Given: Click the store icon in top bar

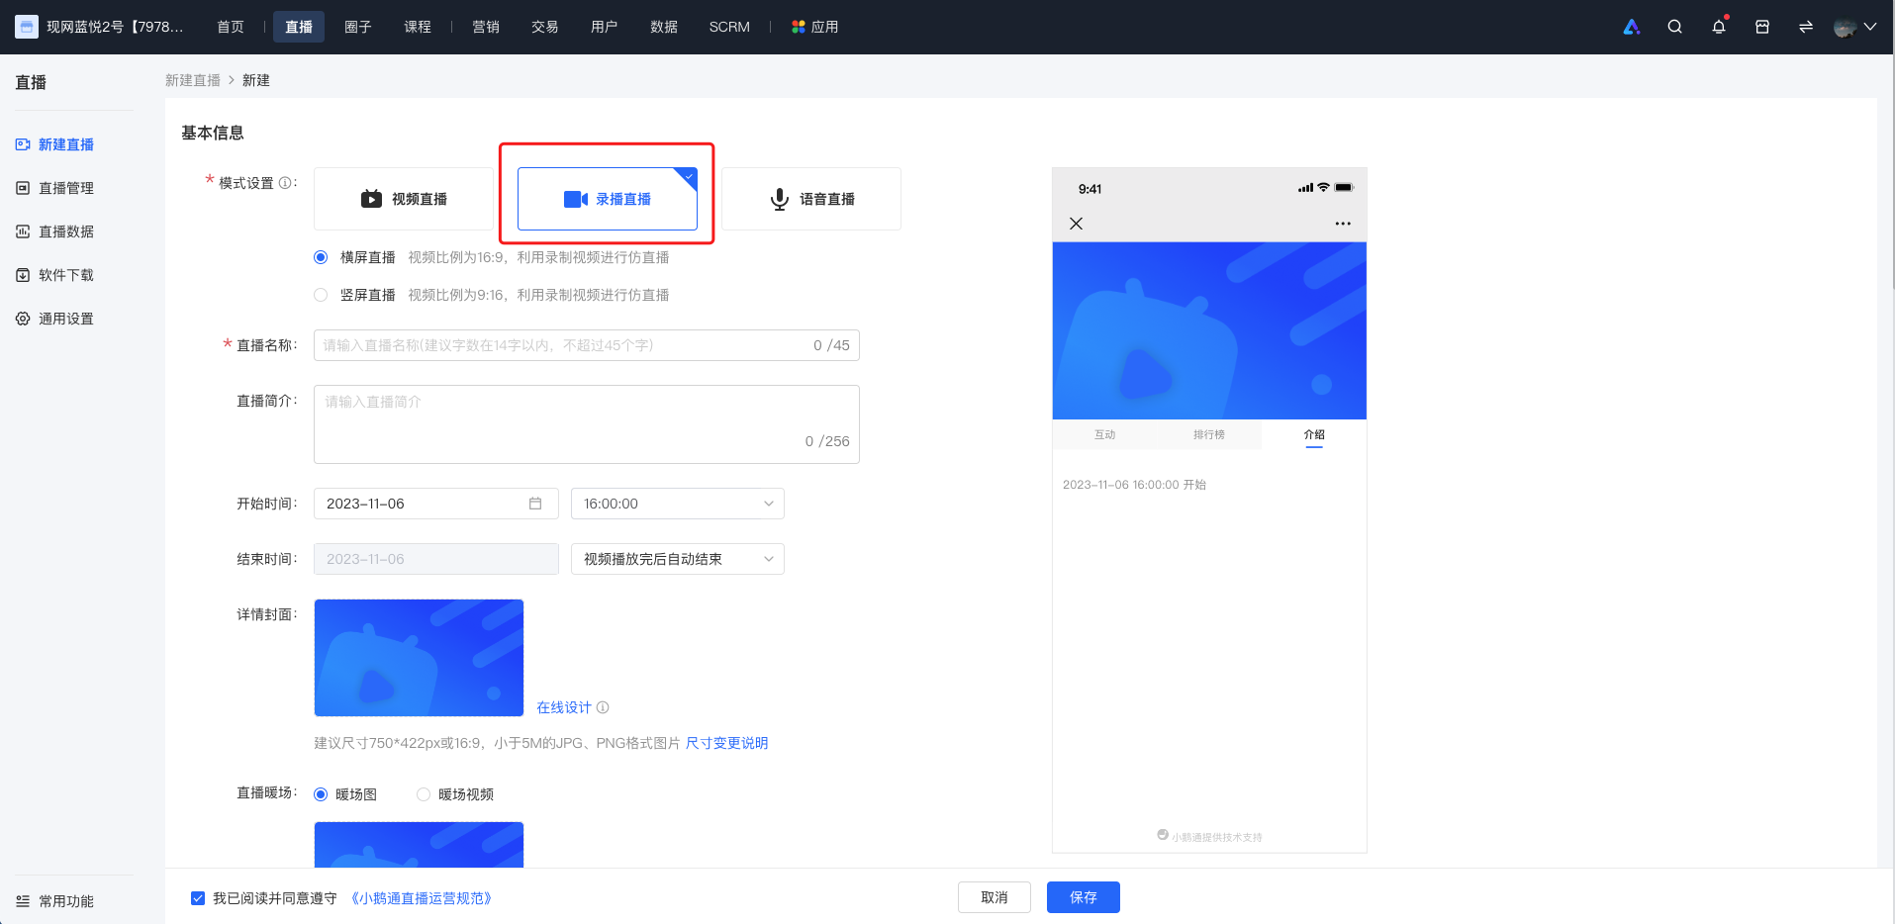Looking at the screenshot, I should pos(1762,27).
